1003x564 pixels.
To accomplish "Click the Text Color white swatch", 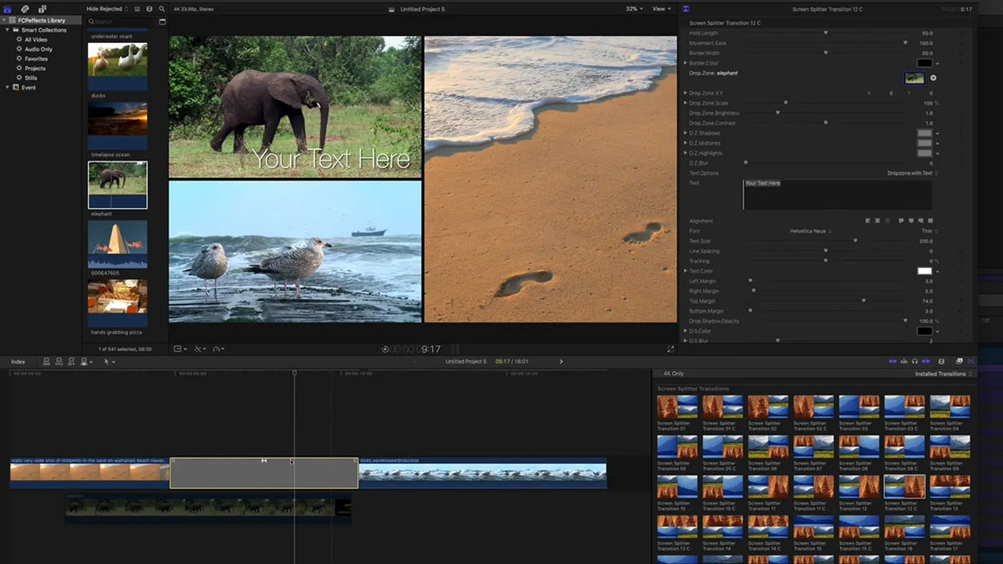I will (x=924, y=271).
